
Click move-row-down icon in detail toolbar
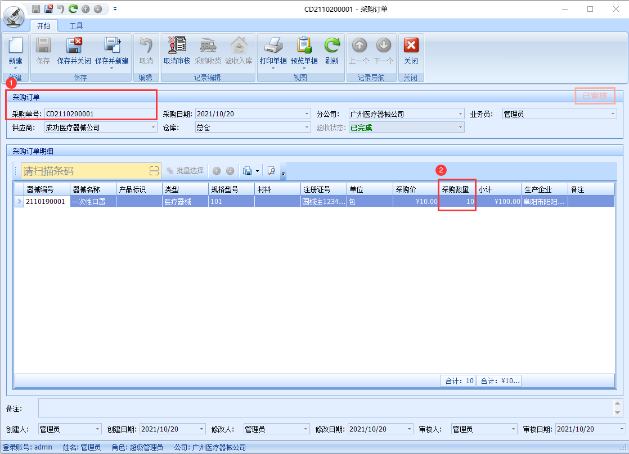(230, 171)
